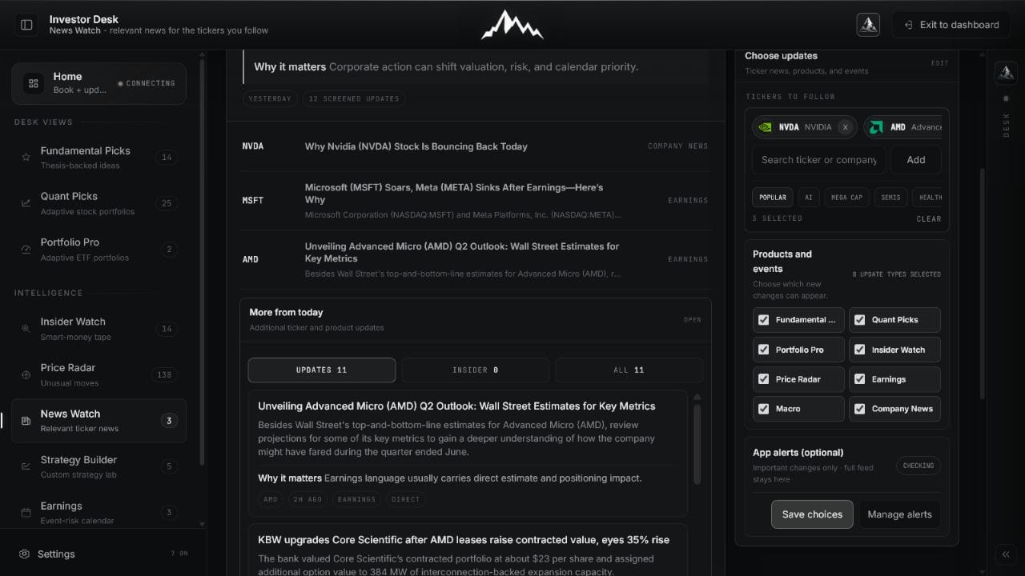The height and width of the screenshot is (576, 1025).
Task: Click EDIT in the Choose updates panel
Action: tap(939, 63)
